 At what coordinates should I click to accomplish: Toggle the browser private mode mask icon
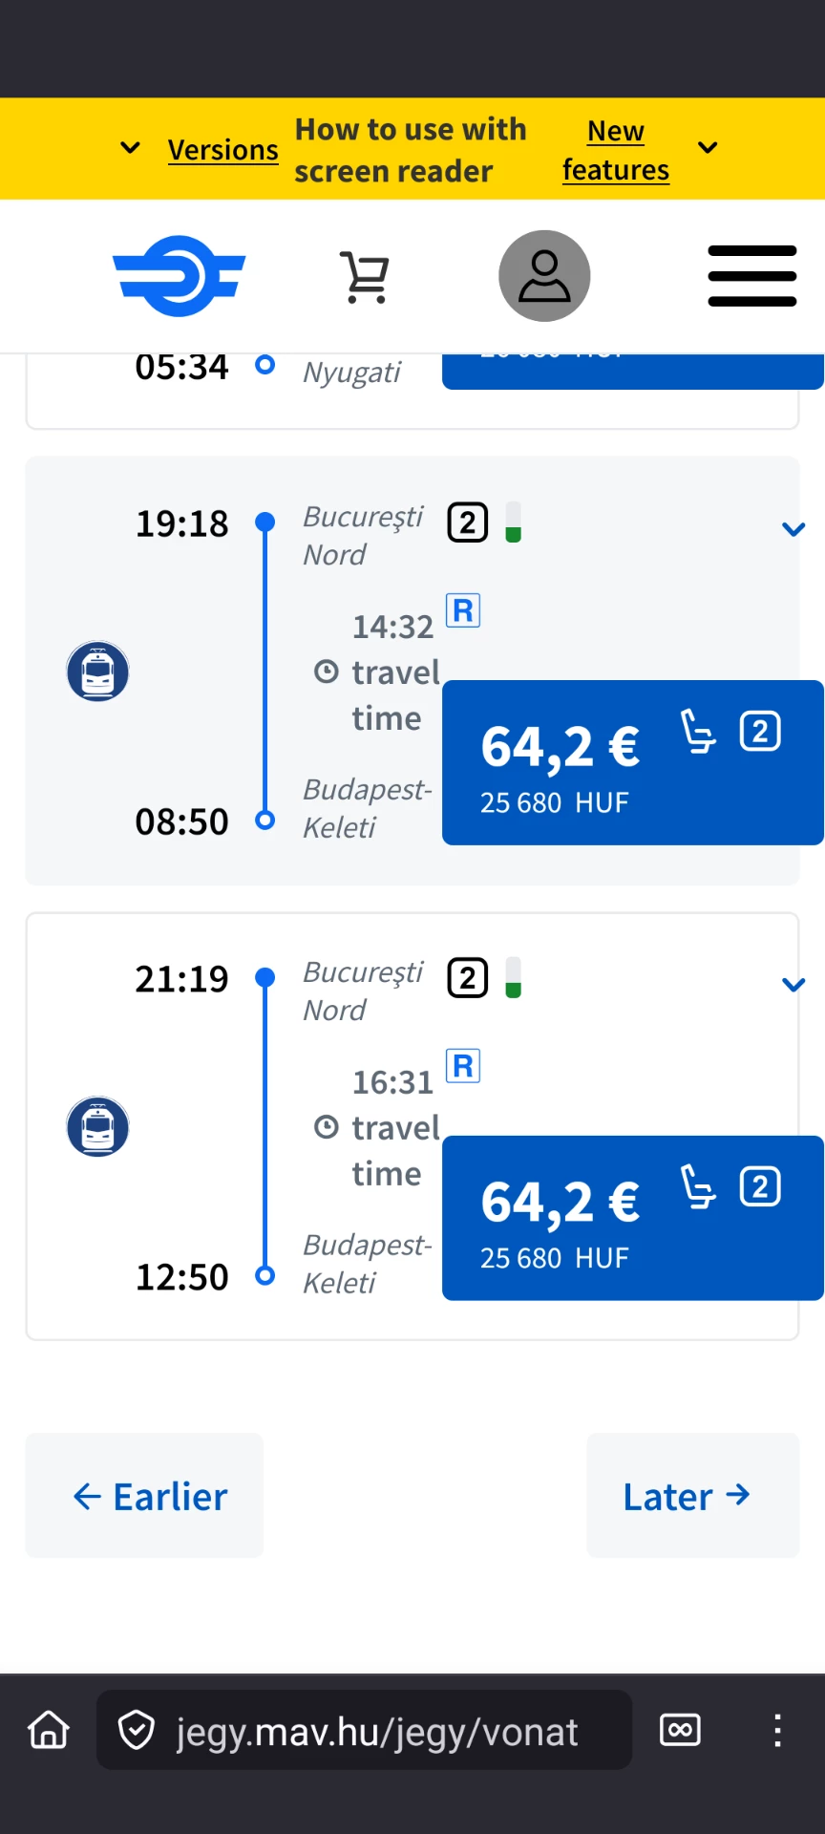tap(680, 1730)
